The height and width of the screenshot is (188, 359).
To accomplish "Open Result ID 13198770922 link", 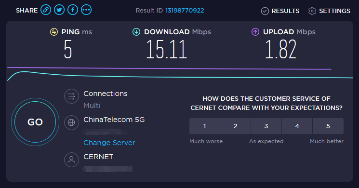I will pos(185,11).
